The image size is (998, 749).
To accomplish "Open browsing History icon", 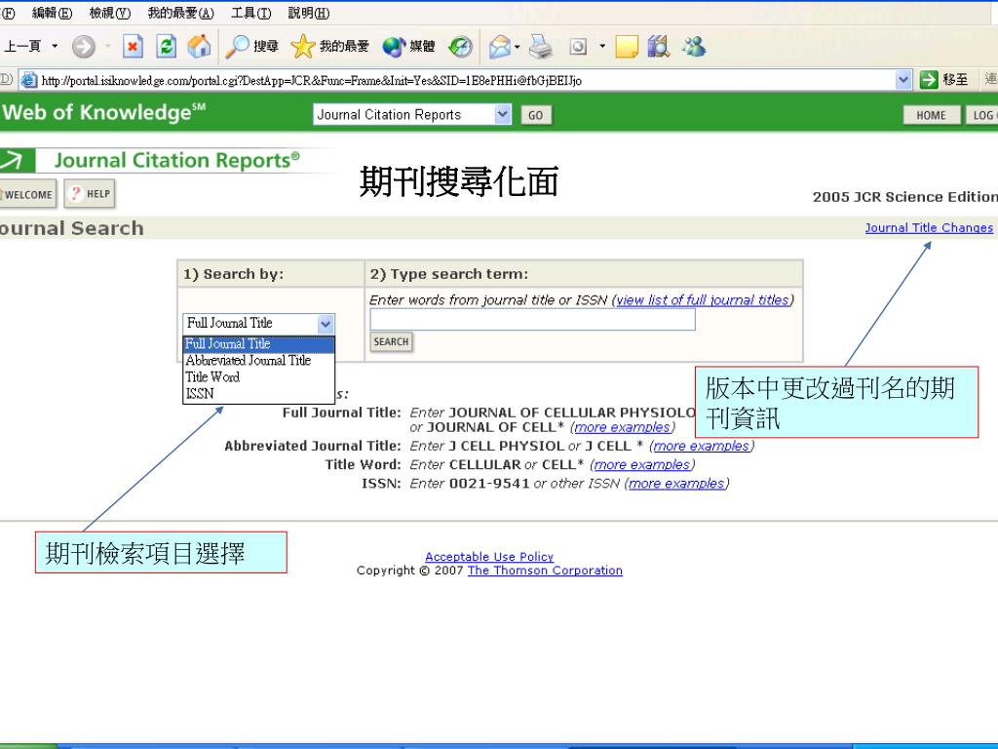I will [460, 47].
